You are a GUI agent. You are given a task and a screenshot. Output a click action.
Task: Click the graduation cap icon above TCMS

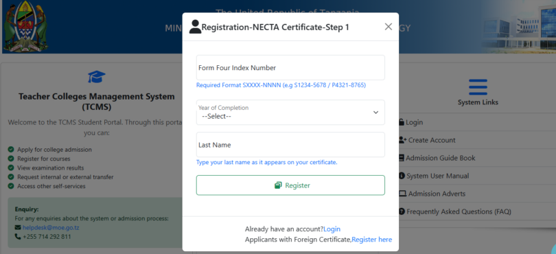point(97,77)
